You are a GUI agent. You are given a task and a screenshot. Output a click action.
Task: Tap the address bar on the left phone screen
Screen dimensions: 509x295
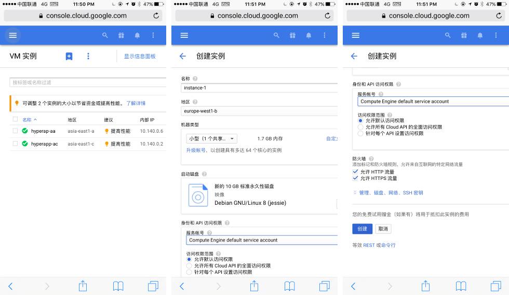click(x=83, y=16)
